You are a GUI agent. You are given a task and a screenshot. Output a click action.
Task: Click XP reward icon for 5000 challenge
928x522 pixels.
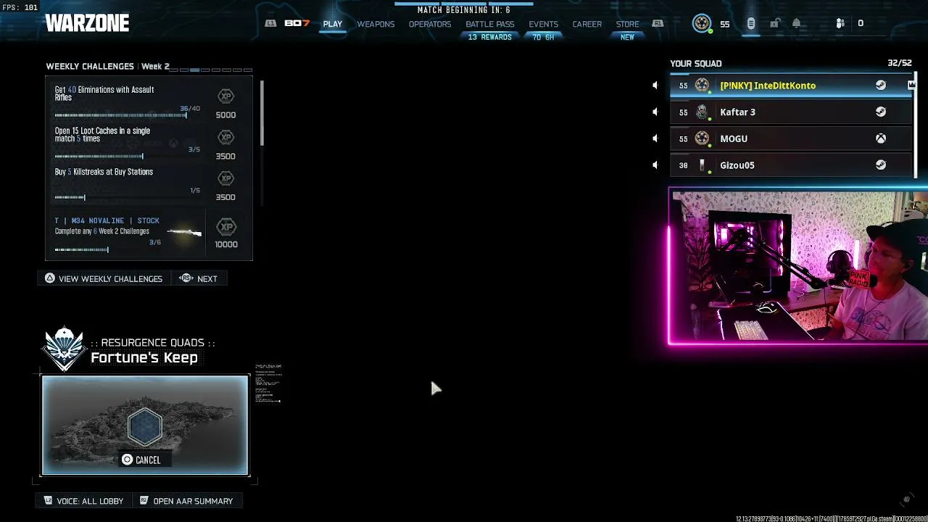[x=225, y=96]
